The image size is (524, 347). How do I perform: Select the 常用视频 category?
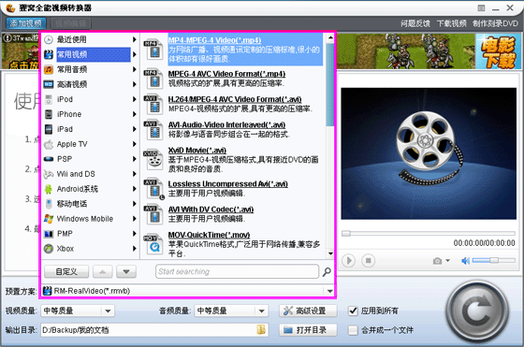coord(90,54)
